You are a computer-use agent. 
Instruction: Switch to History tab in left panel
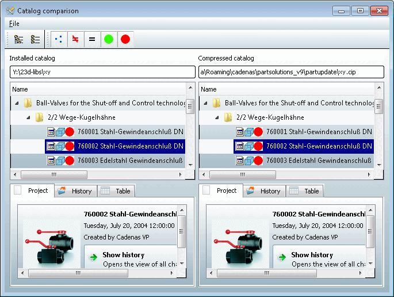[x=75, y=191]
